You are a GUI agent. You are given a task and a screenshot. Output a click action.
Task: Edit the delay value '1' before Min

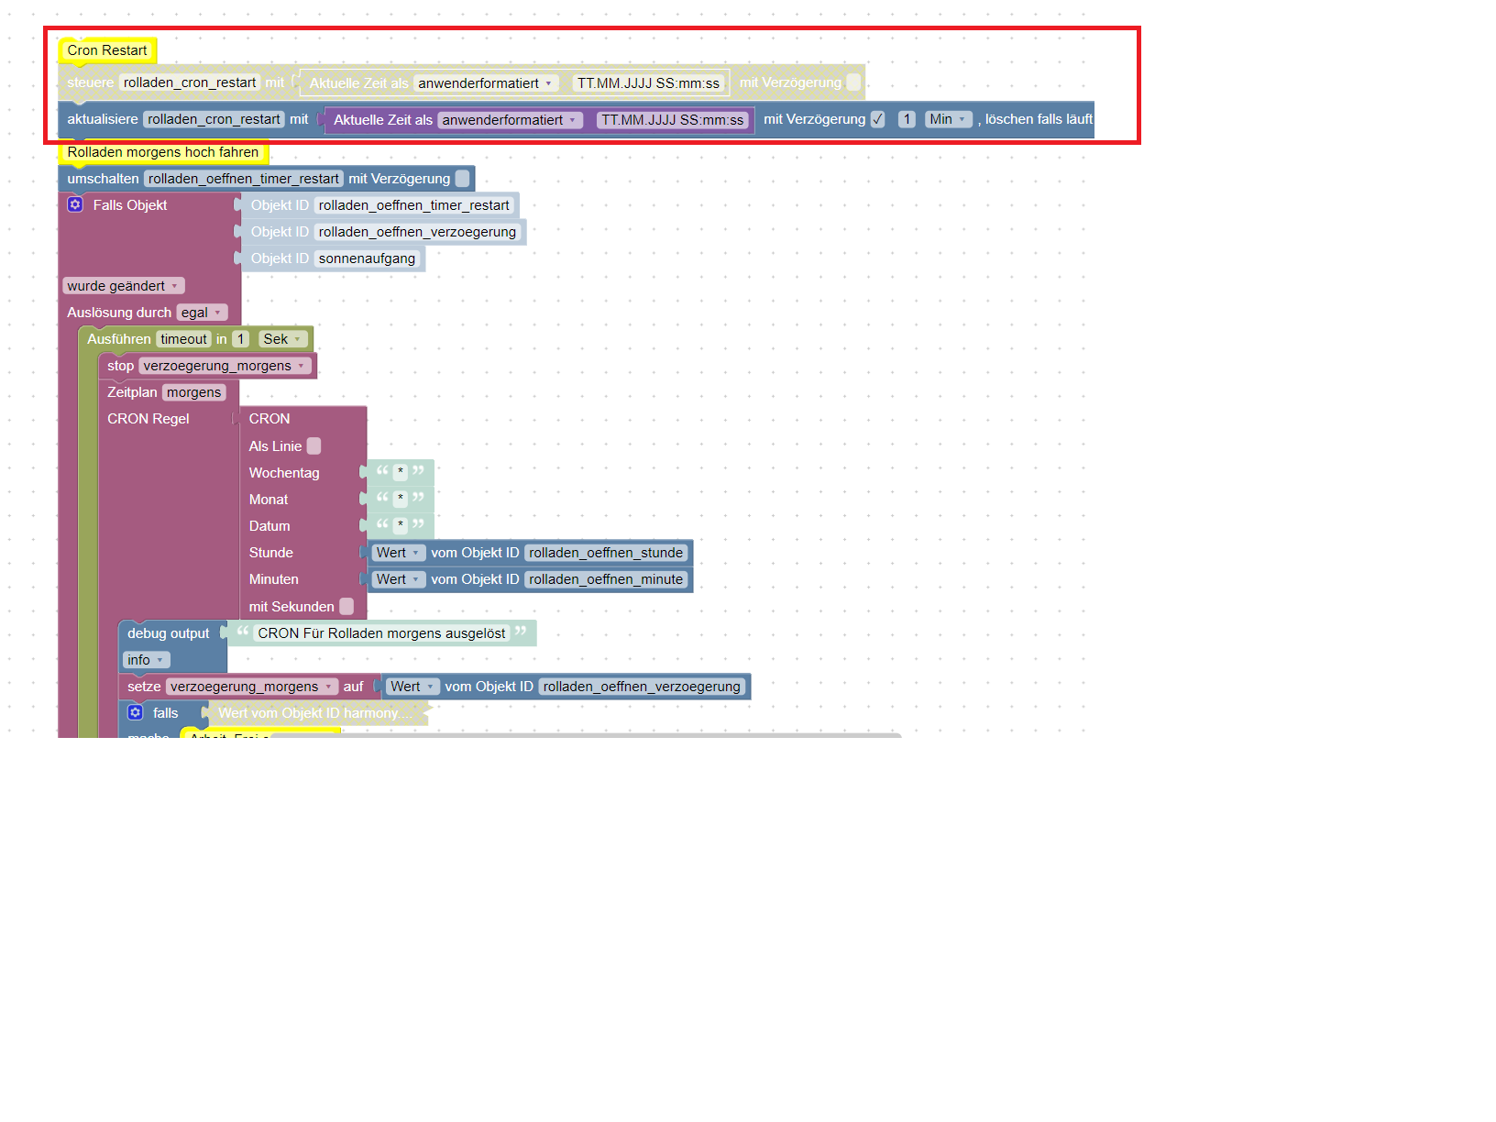pyautogui.click(x=907, y=119)
